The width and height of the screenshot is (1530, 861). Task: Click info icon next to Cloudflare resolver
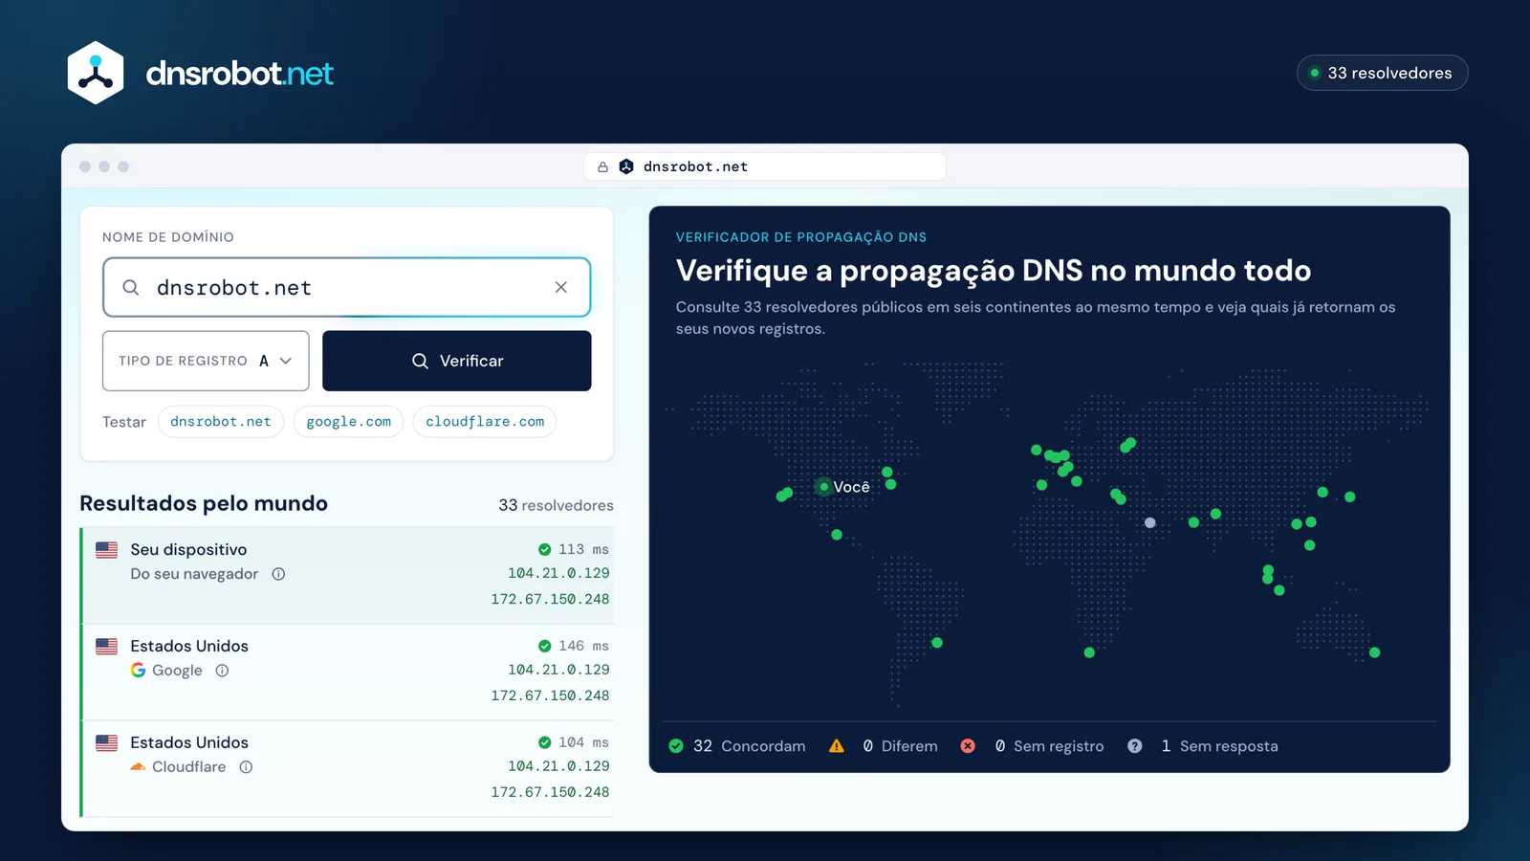click(246, 767)
